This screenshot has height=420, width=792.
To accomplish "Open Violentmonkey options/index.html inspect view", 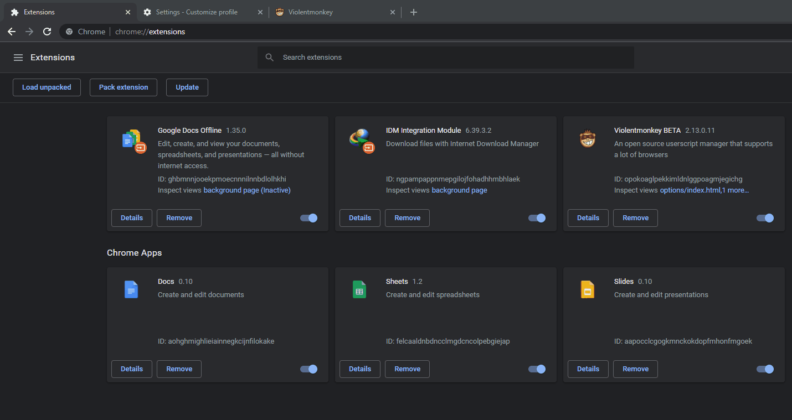I will pyautogui.click(x=690, y=190).
